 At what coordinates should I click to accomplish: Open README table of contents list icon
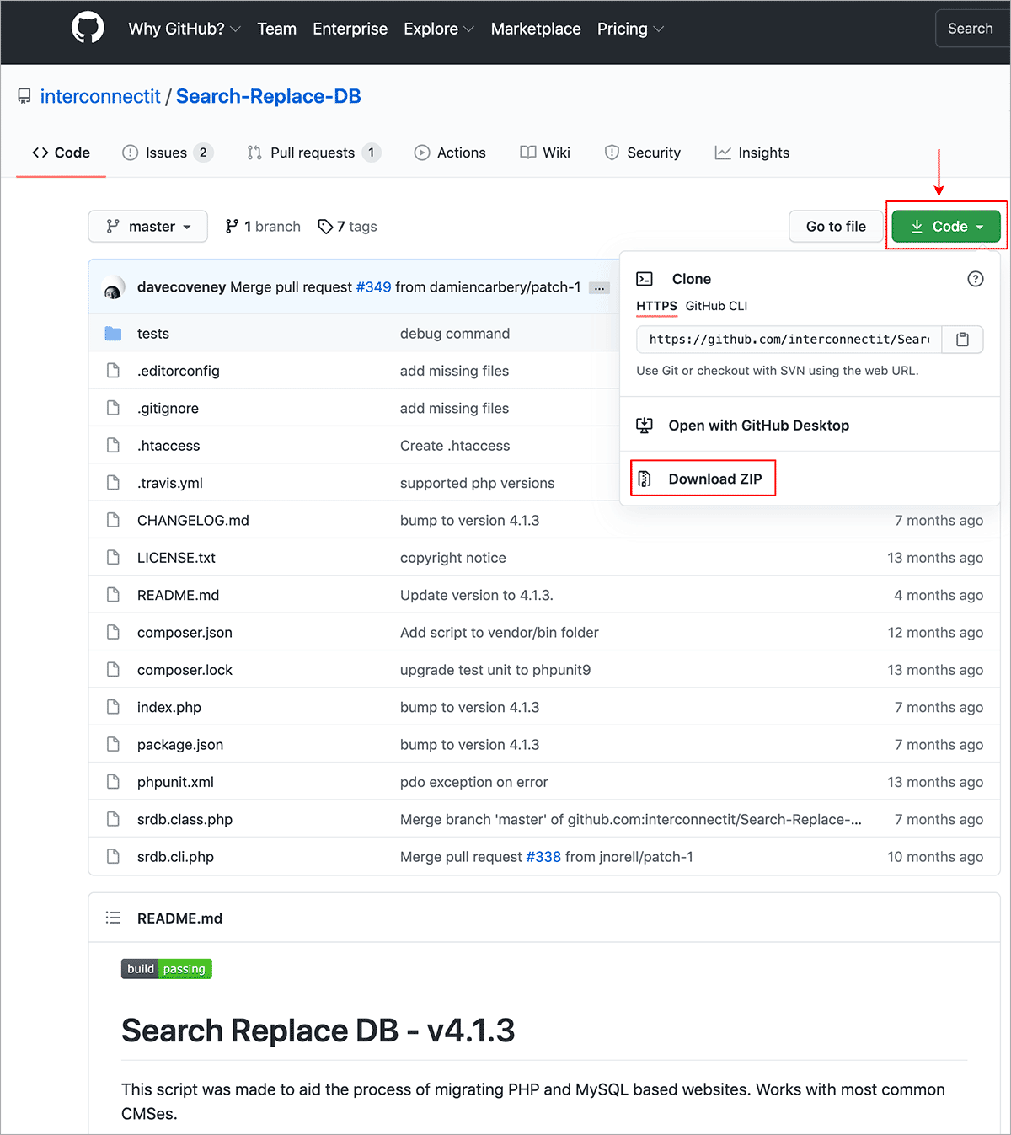pyautogui.click(x=113, y=918)
